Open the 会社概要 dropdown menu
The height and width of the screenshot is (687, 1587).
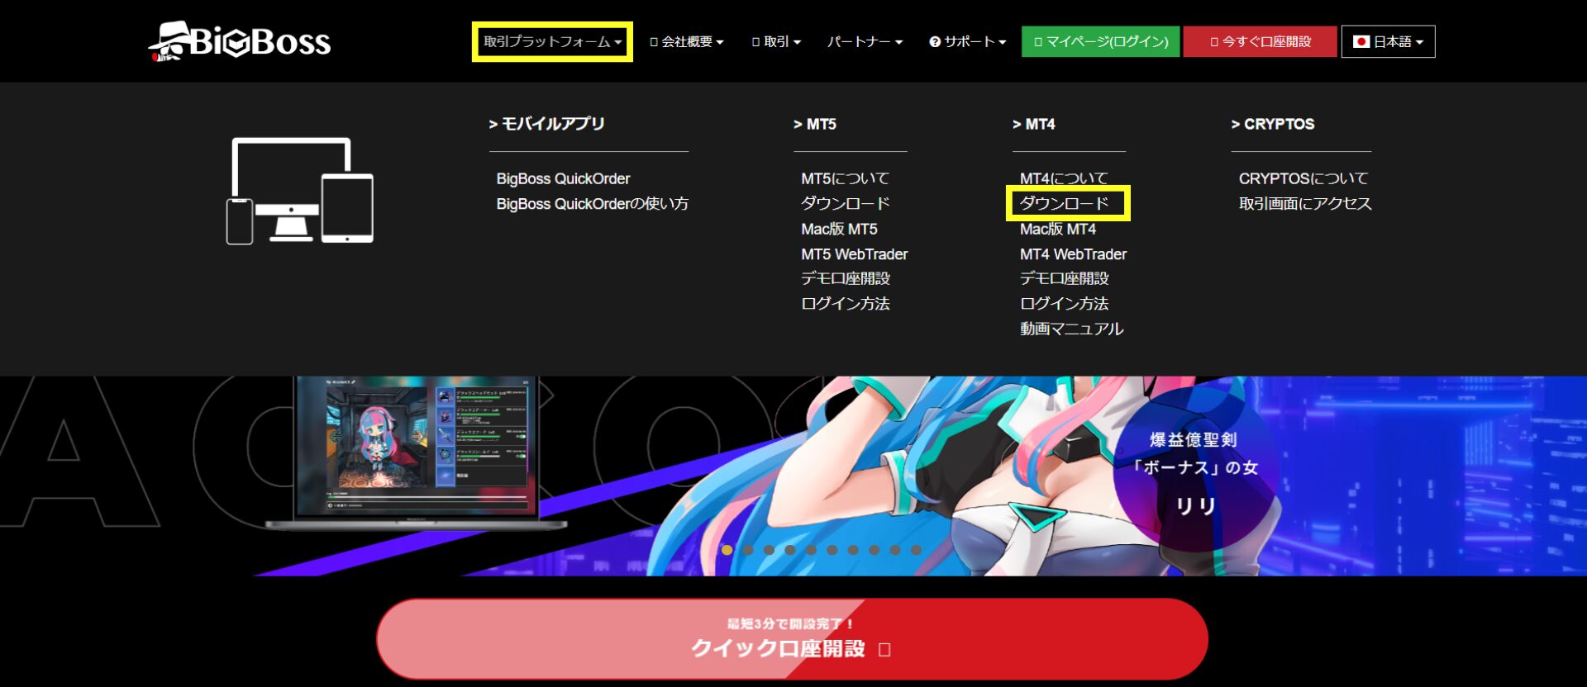click(687, 41)
